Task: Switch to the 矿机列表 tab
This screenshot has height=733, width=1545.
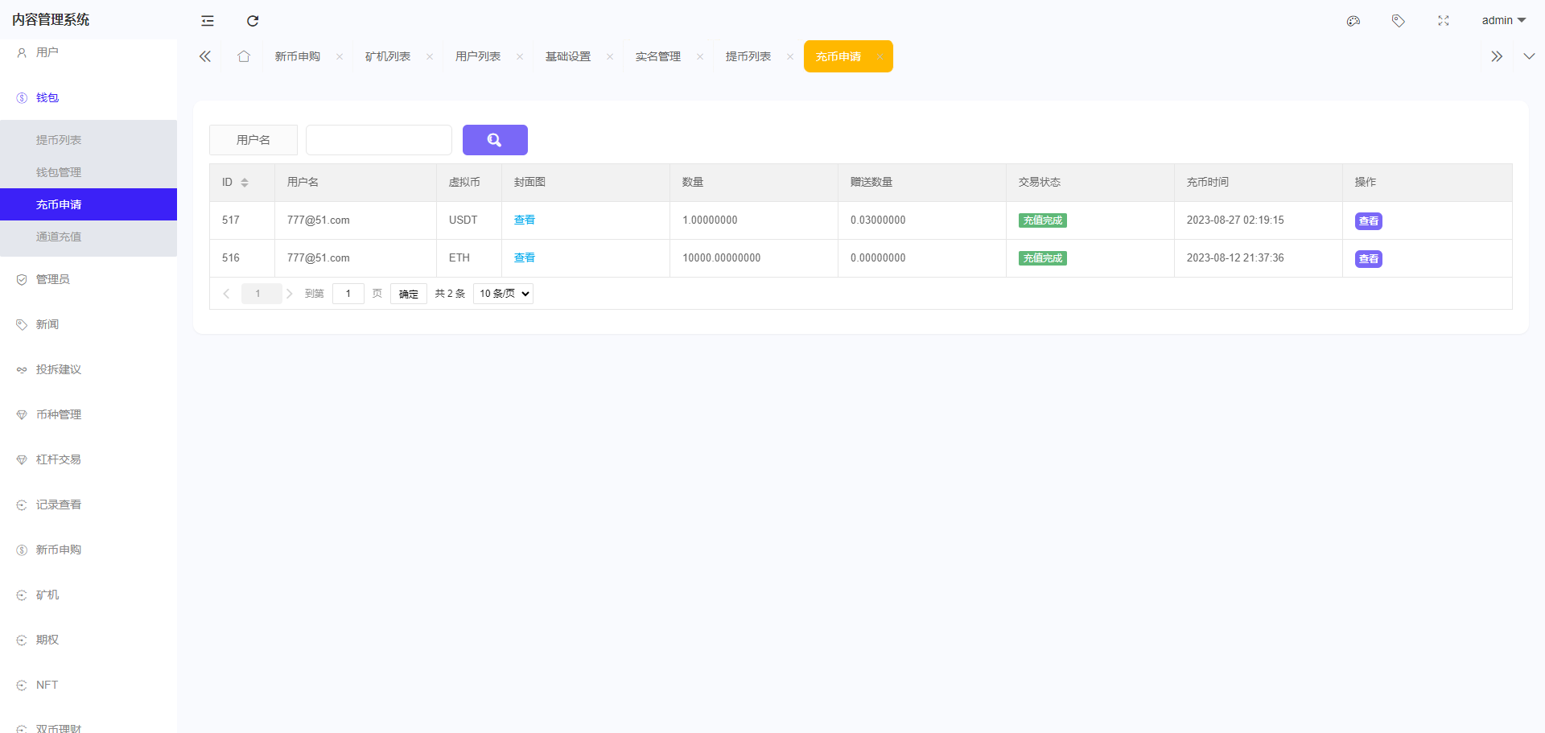Action: coord(389,56)
